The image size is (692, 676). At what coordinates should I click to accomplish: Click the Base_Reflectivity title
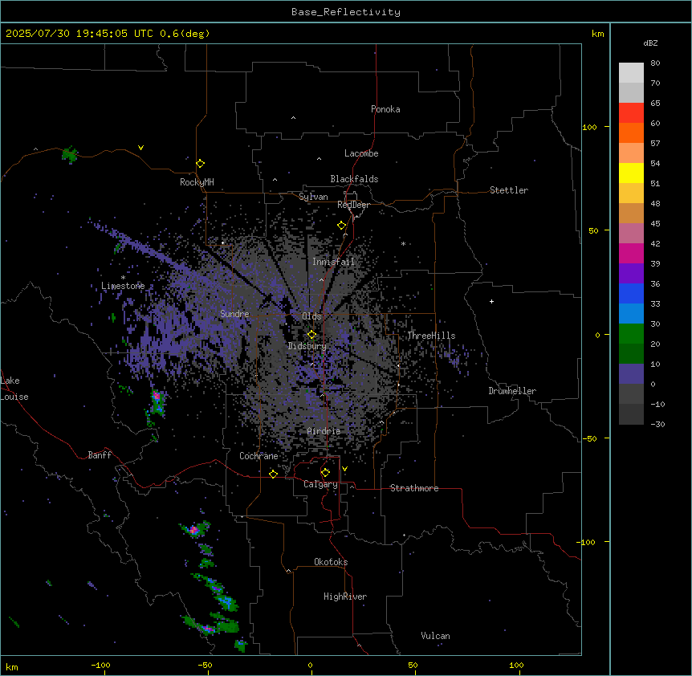pyautogui.click(x=346, y=12)
